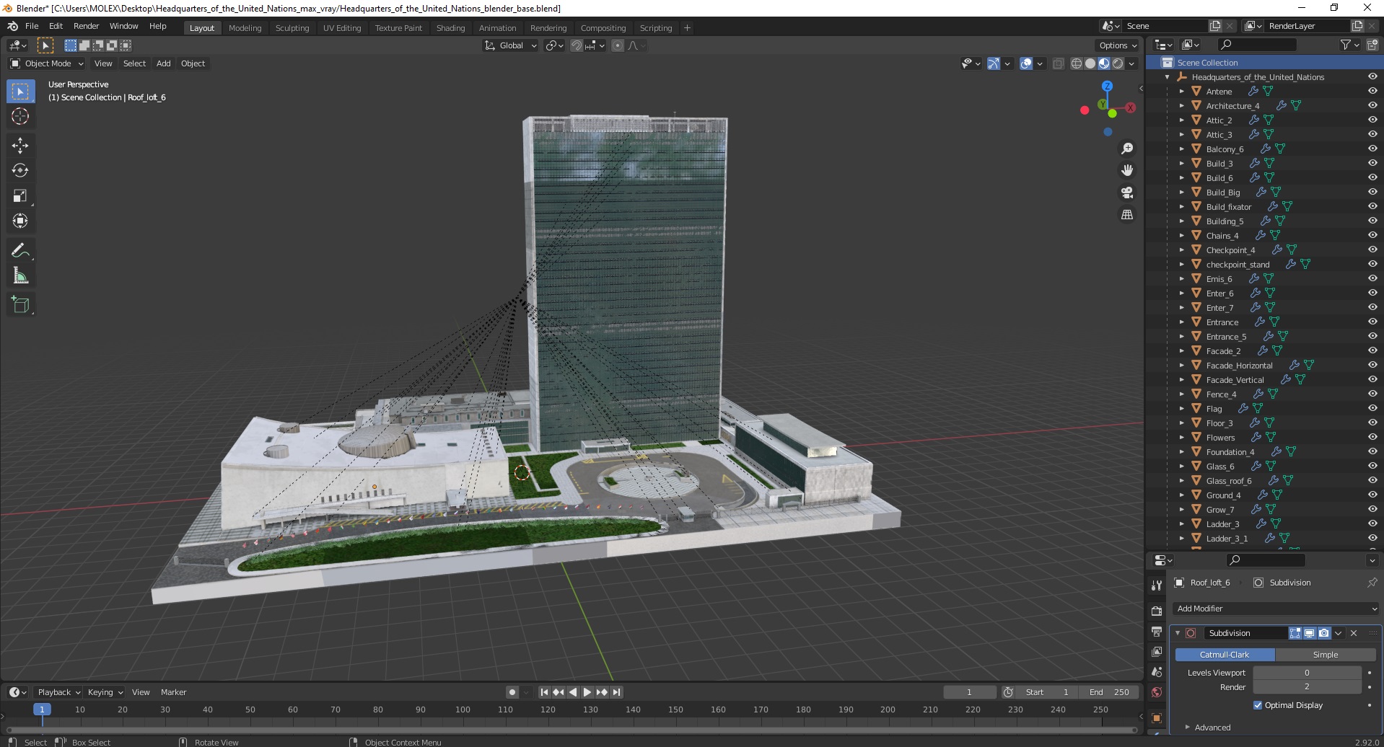Expand the Advanced subdivision section

point(1187,728)
